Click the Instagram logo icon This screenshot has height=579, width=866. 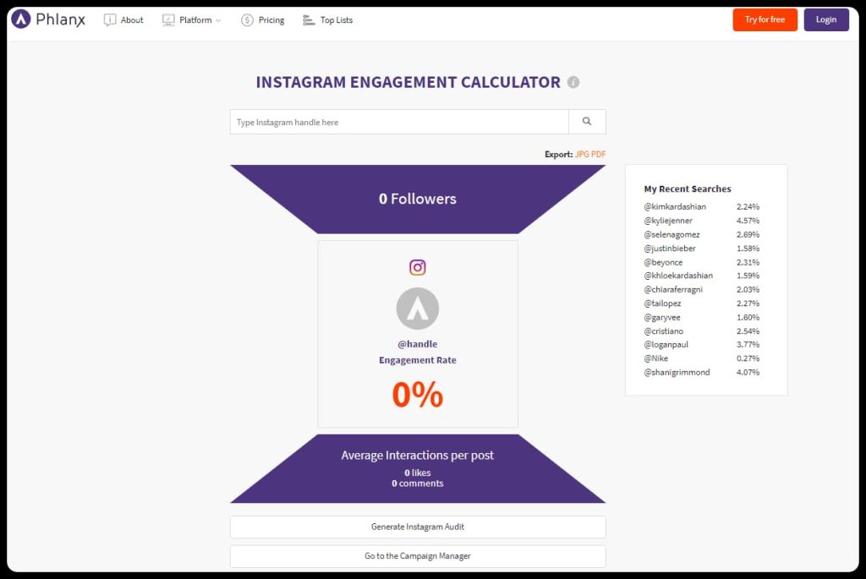418,268
